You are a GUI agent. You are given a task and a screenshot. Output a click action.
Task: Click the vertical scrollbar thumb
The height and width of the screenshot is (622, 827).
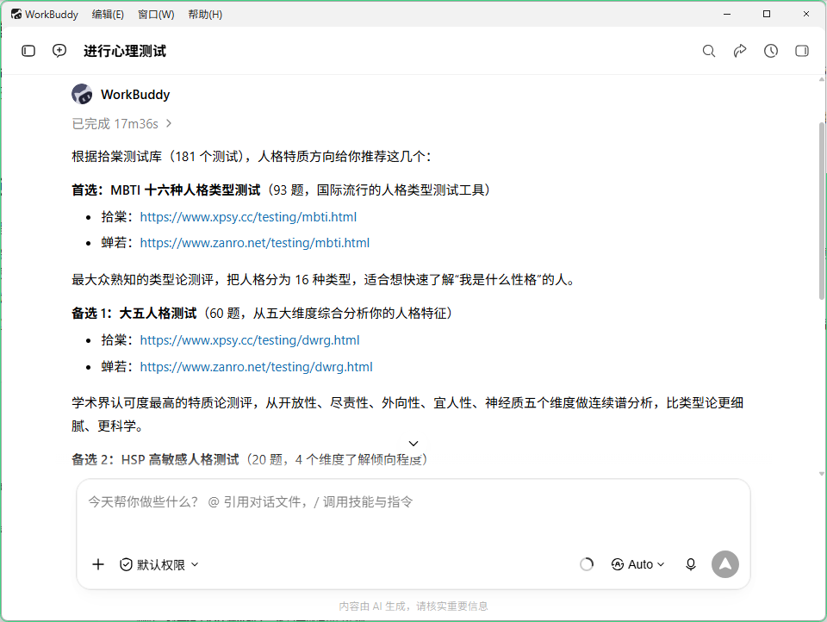coord(822,211)
